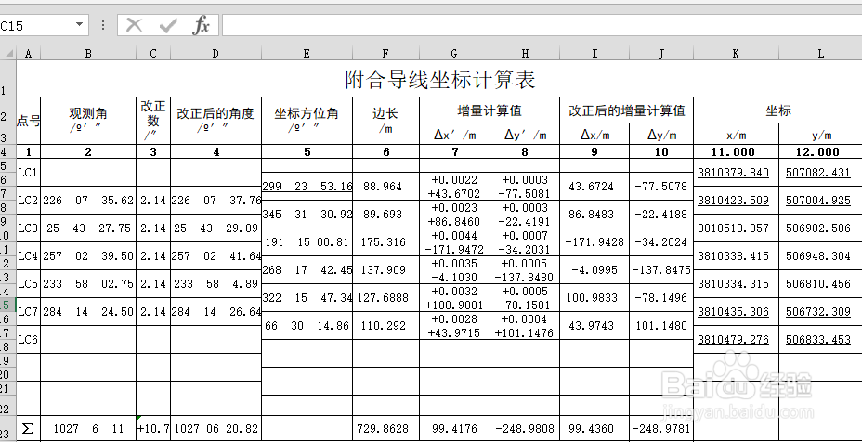This screenshot has width=862, height=442.
Task: Click the 坐标 header cell
Action: pos(777,110)
